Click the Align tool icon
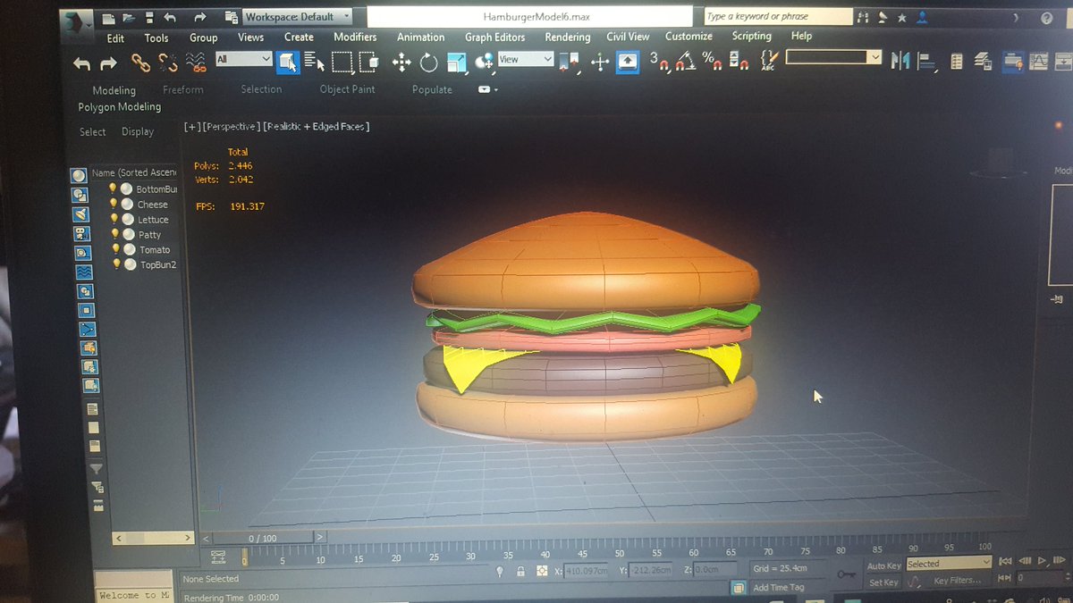Screen dimensions: 1073x603 click(927, 61)
